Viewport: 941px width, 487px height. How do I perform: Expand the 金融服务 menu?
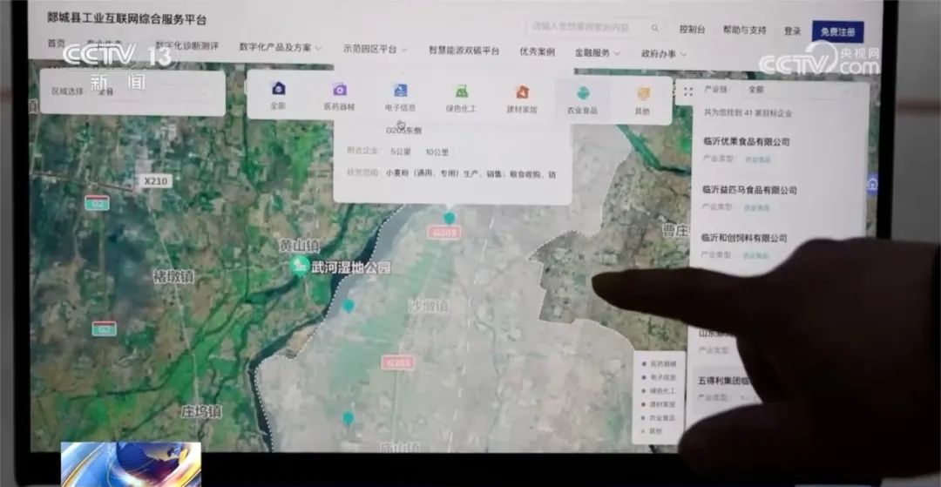point(597,53)
